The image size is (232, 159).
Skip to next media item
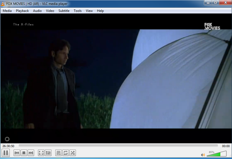[31, 153]
